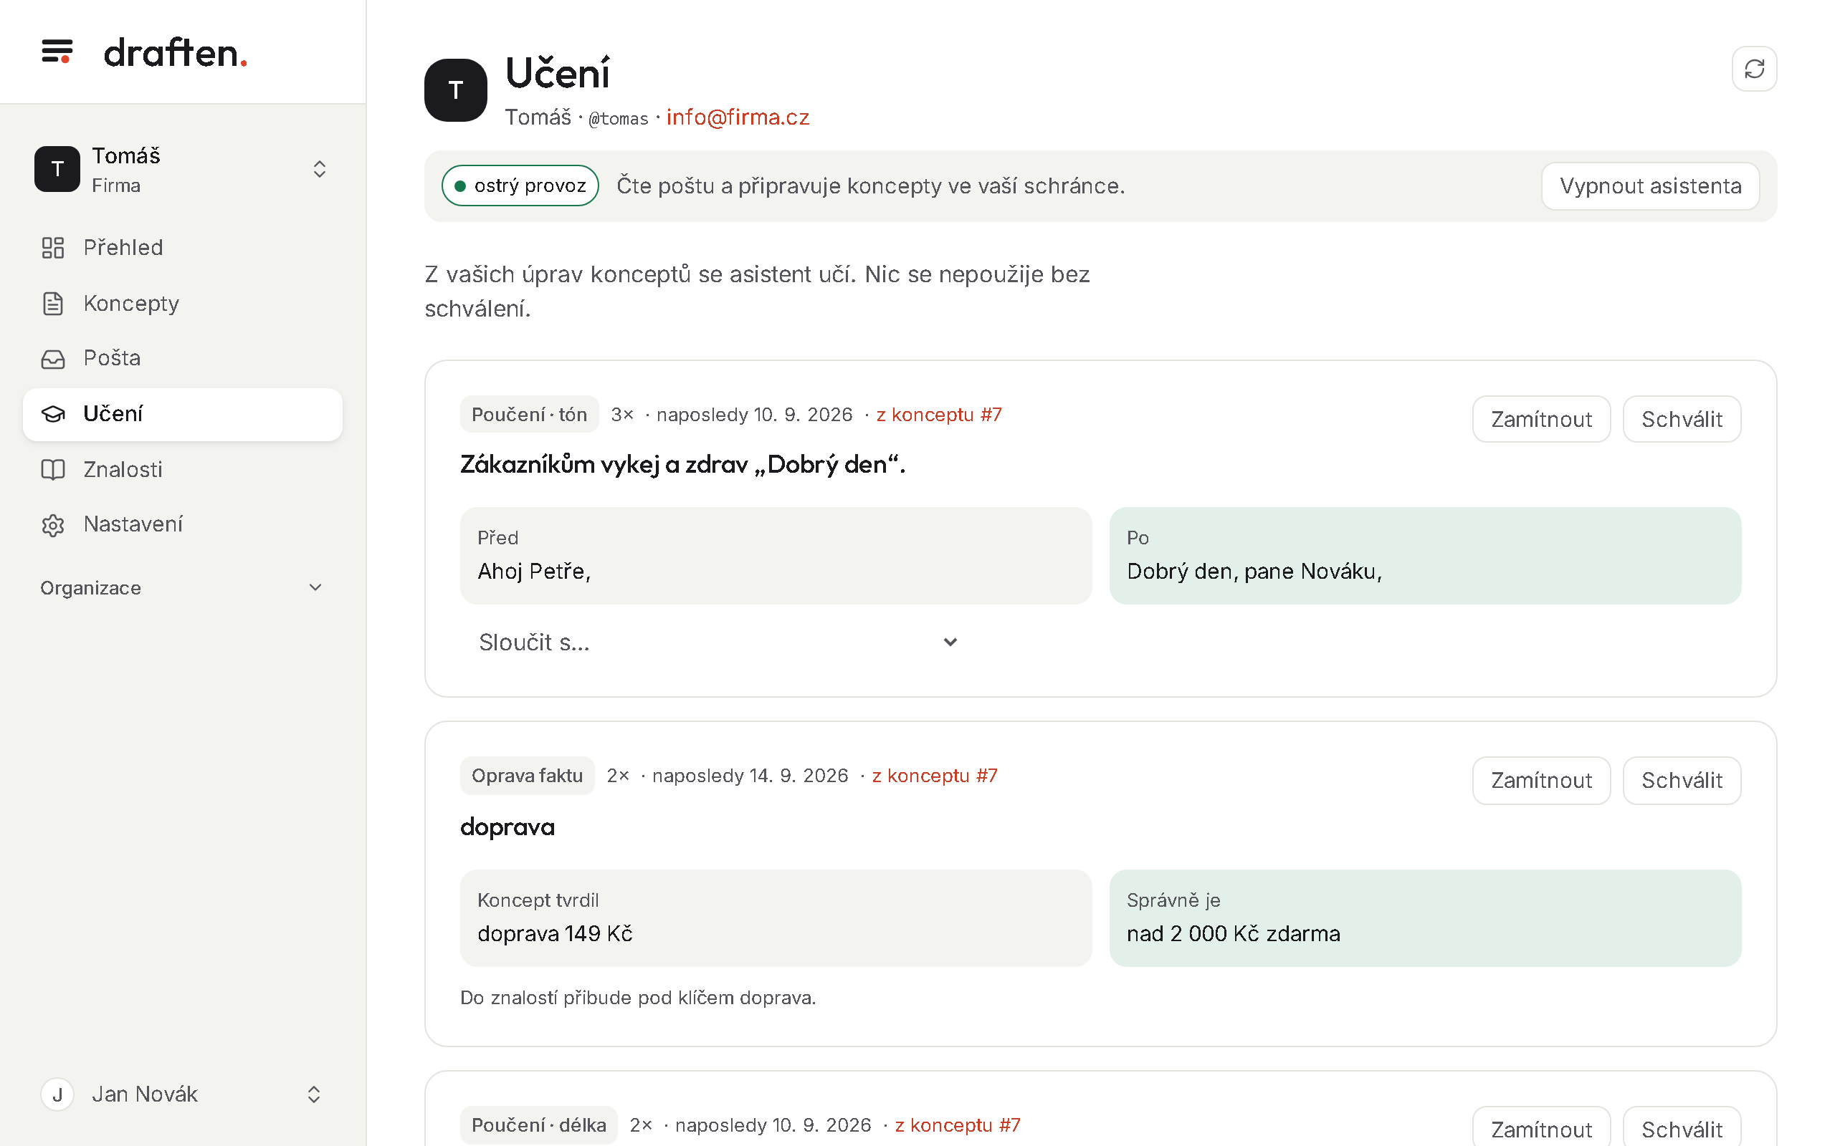Viewport: 1835px width, 1146px height.
Task: Open the info@firma.cz email link
Action: pos(738,117)
